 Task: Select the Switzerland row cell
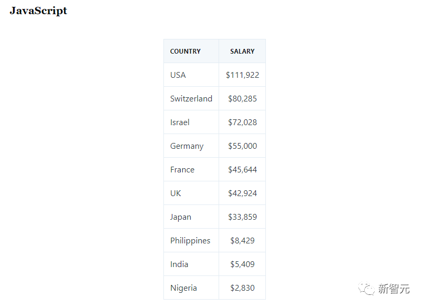coord(191,99)
